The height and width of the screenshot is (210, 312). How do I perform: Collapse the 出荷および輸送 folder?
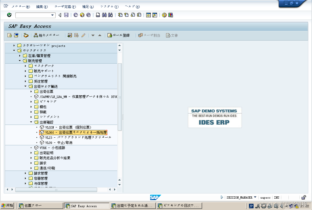click(26, 86)
